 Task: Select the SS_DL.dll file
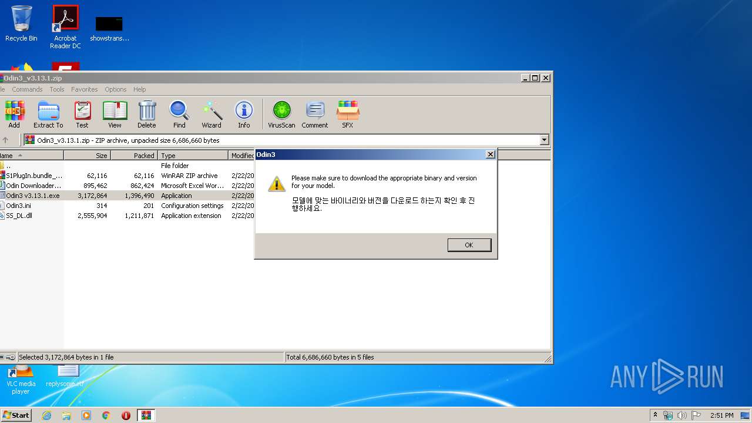coord(127,216)
